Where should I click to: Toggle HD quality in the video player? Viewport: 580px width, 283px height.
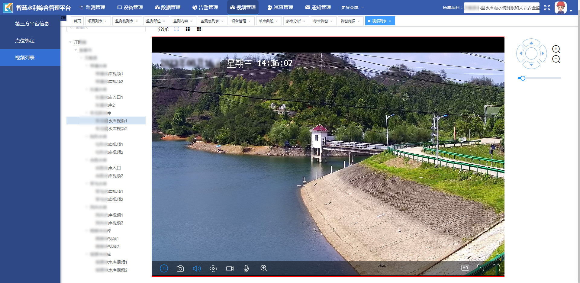tap(465, 268)
